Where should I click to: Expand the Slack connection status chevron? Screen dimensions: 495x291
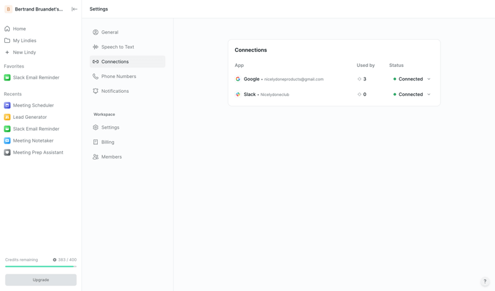coord(429,94)
